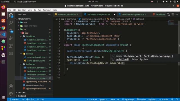This screenshot has height=101, width=180.
Task: Open the clock showing Oct 24 17:51
Action: [x=94, y=2]
